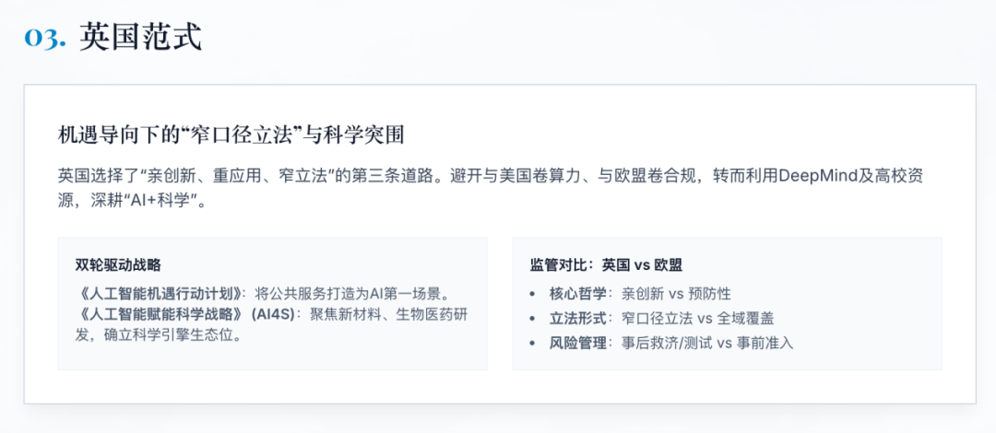The width and height of the screenshot is (996, 433).
Task: Click the text 窄口径立法 vs 全域覆盖
Action: pyautogui.click(x=696, y=318)
